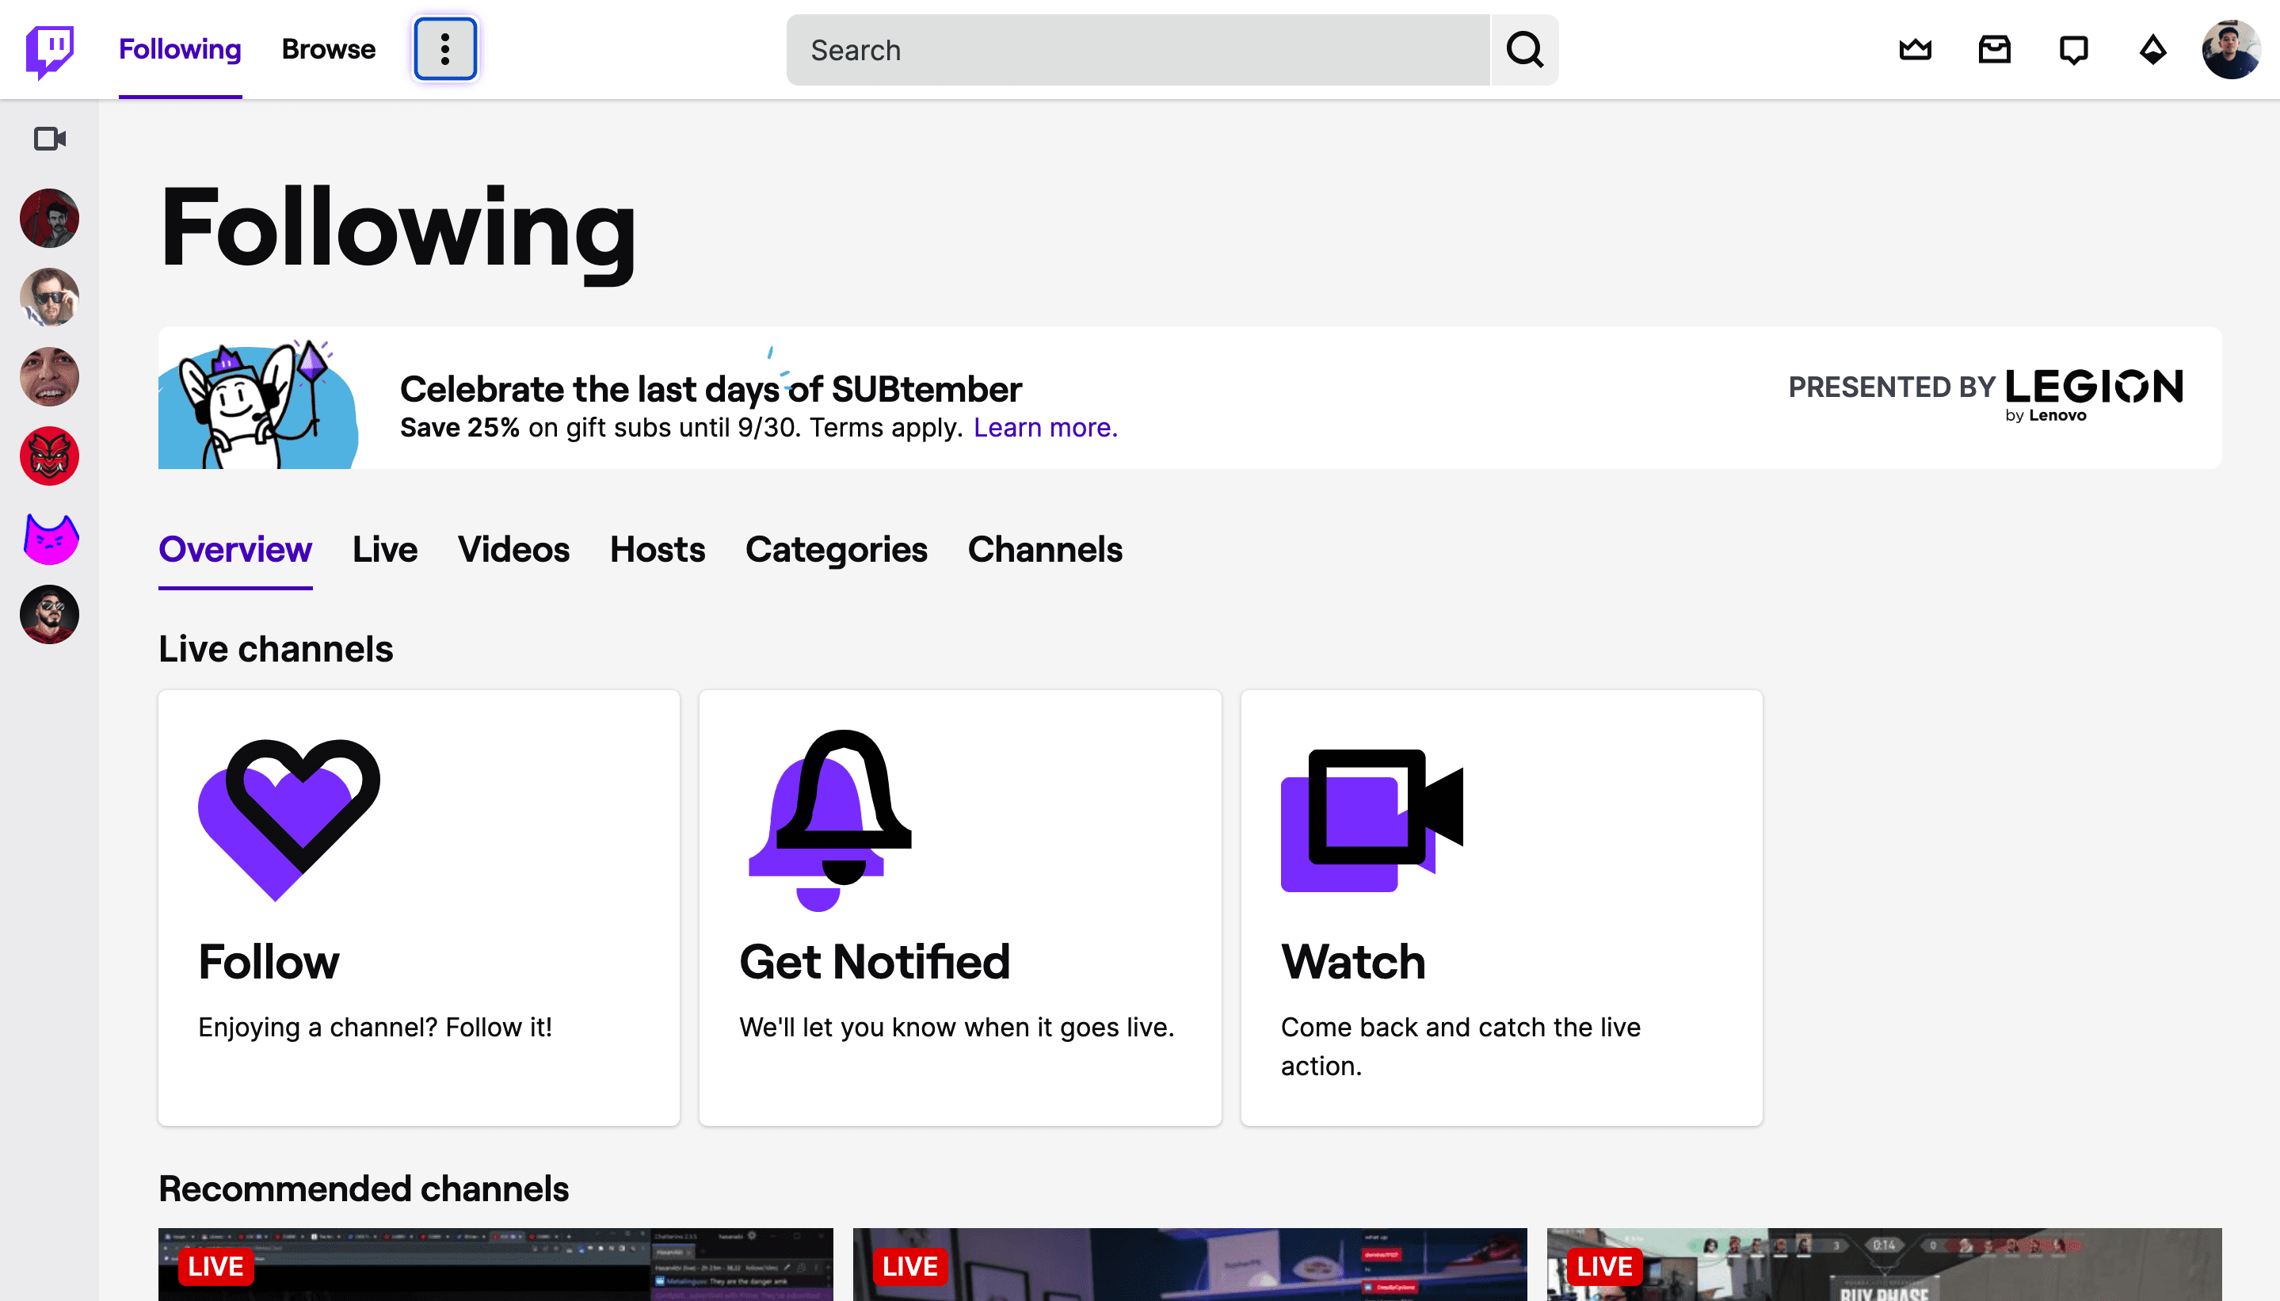Open sidebar channel with smiling face avatar
The image size is (2280, 1301).
pyautogui.click(x=49, y=376)
